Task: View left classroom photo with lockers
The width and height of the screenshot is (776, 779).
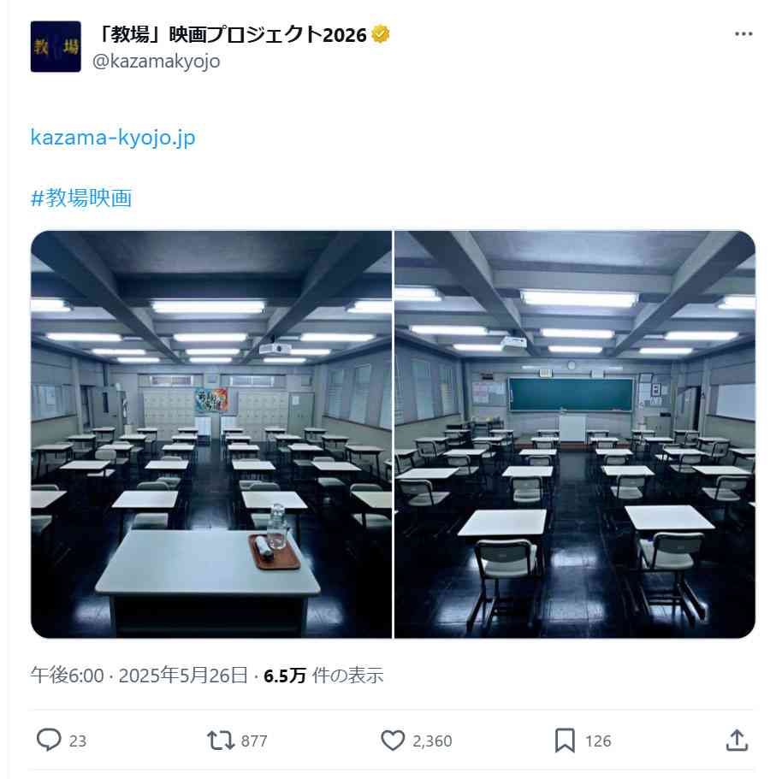Action: (211, 434)
